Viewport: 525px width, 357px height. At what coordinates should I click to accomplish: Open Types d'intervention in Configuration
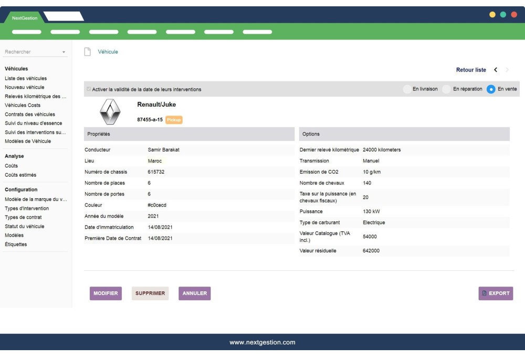26,208
